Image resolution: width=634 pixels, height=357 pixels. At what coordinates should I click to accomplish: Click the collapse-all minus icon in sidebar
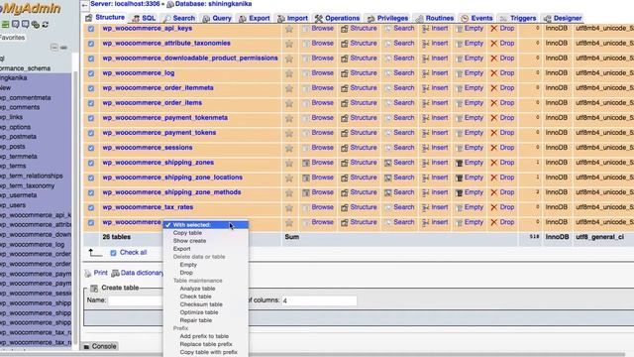pyautogui.click(x=54, y=48)
